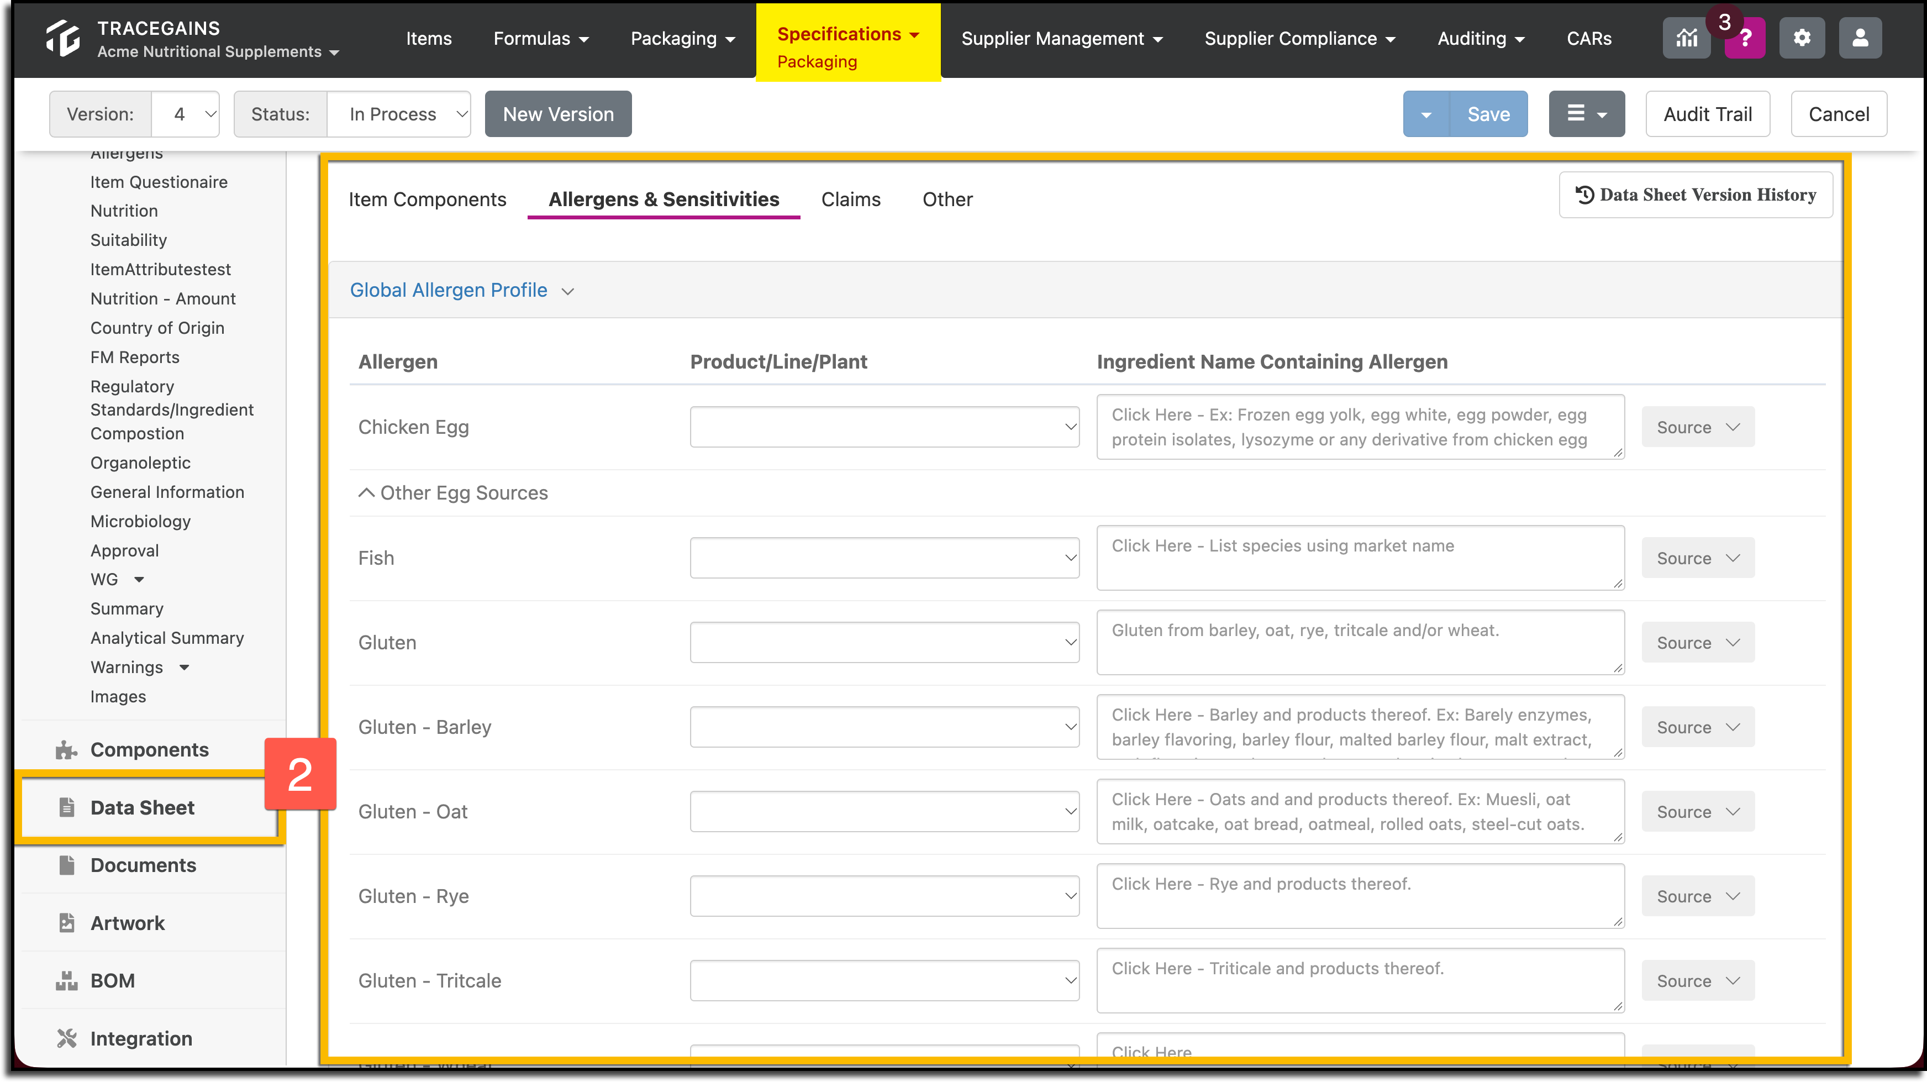Image resolution: width=1927 pixels, height=1082 pixels.
Task: Switch to the Item Components tab
Action: click(x=427, y=200)
